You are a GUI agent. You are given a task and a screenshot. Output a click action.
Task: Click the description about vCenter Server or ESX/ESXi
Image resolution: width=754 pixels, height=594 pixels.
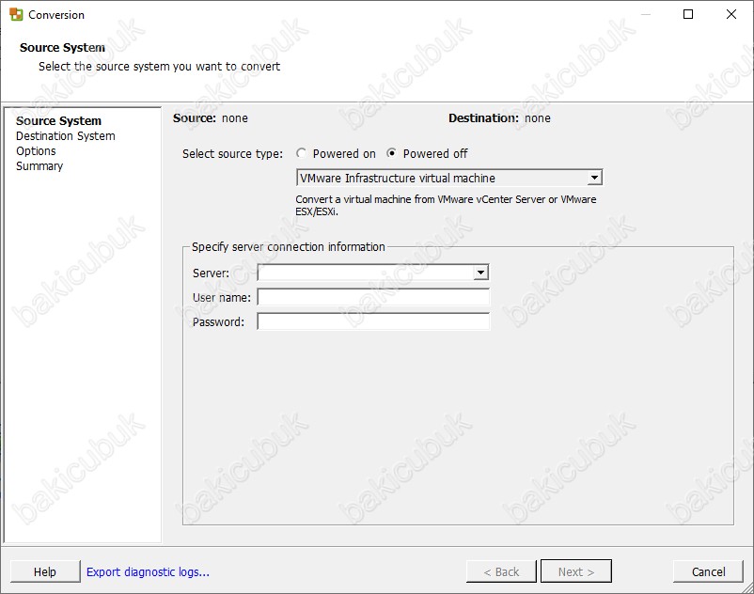tap(446, 205)
